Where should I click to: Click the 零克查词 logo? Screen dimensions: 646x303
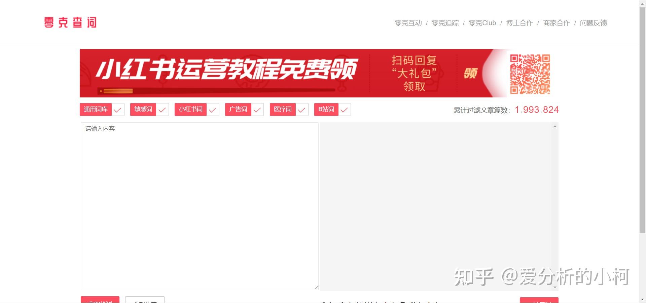70,23
